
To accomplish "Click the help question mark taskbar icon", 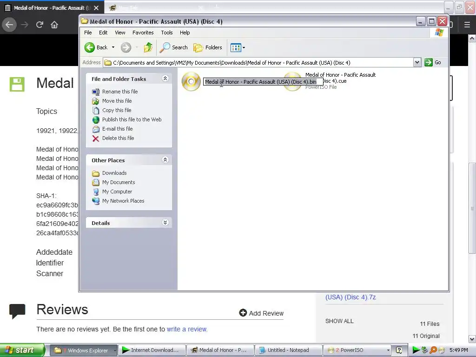I will click(x=399, y=350).
